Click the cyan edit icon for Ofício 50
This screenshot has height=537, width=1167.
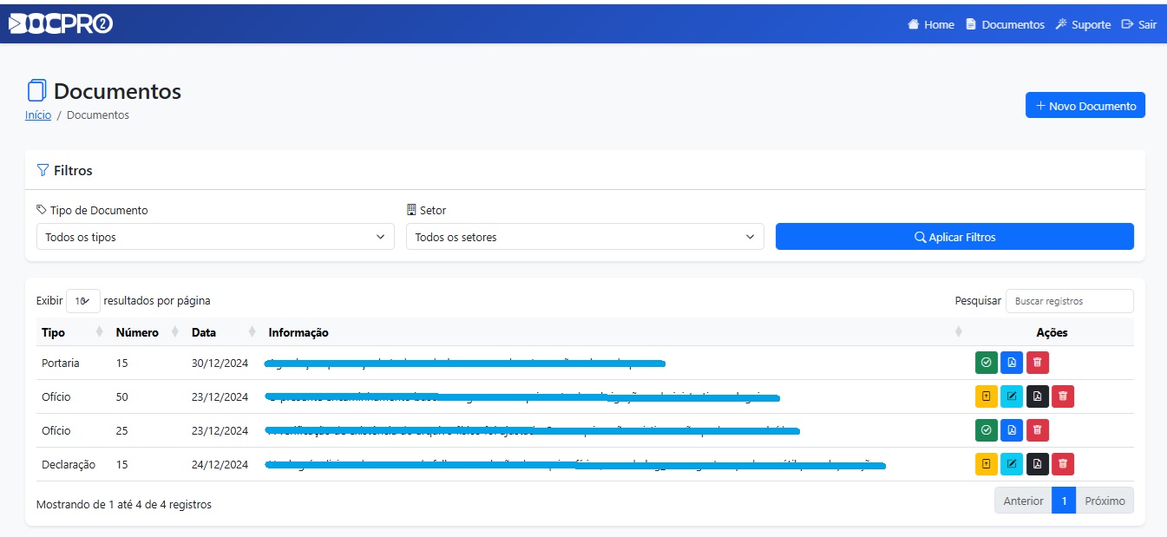tap(1011, 396)
